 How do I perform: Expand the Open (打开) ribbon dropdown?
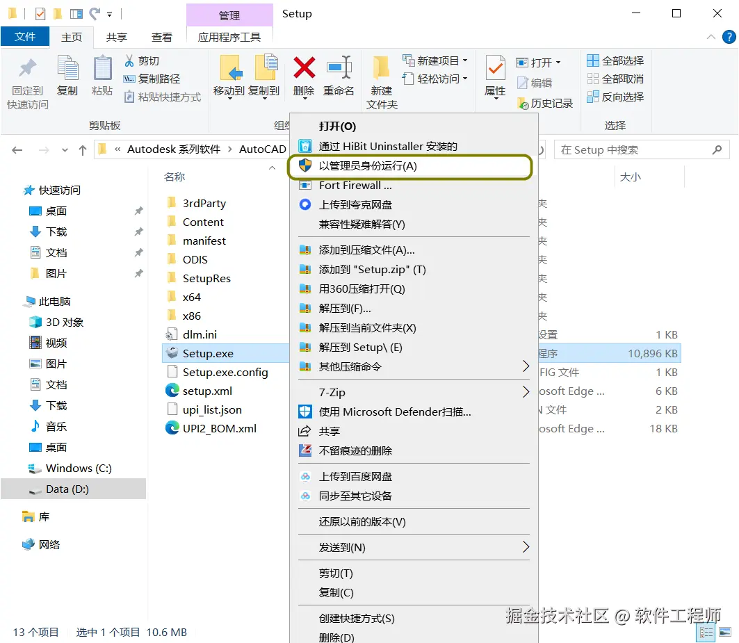pyautogui.click(x=558, y=63)
